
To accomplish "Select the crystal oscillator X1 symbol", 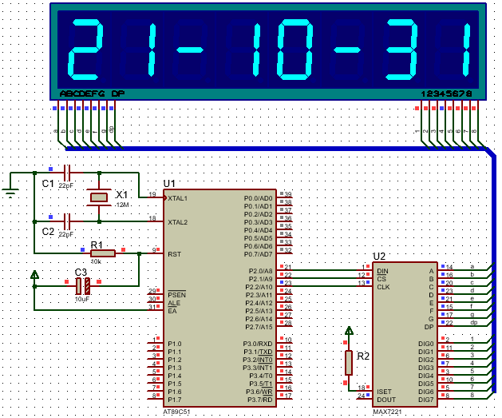I will pyautogui.click(x=99, y=197).
